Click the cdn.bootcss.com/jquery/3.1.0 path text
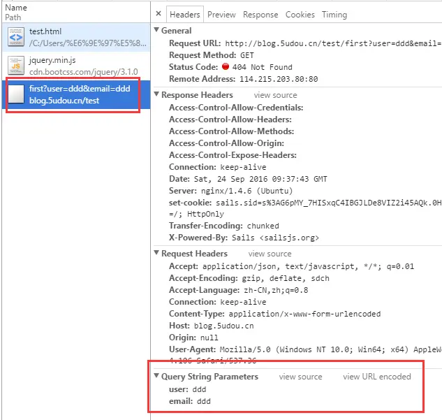Screen dimensions: 442x420 [83, 72]
